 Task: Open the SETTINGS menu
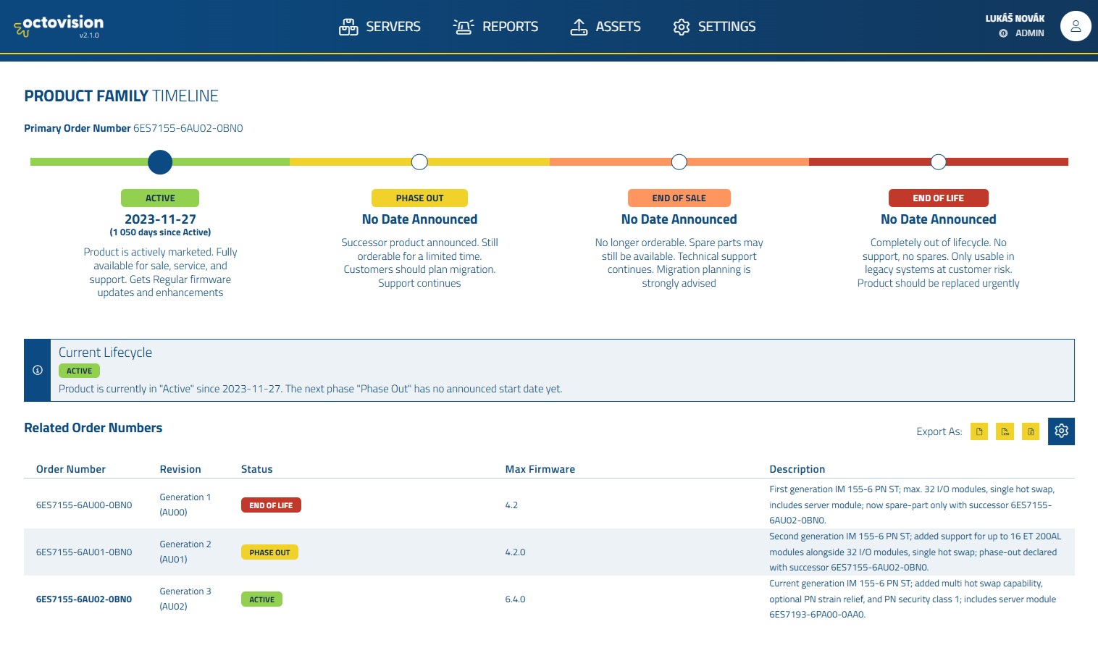click(714, 27)
